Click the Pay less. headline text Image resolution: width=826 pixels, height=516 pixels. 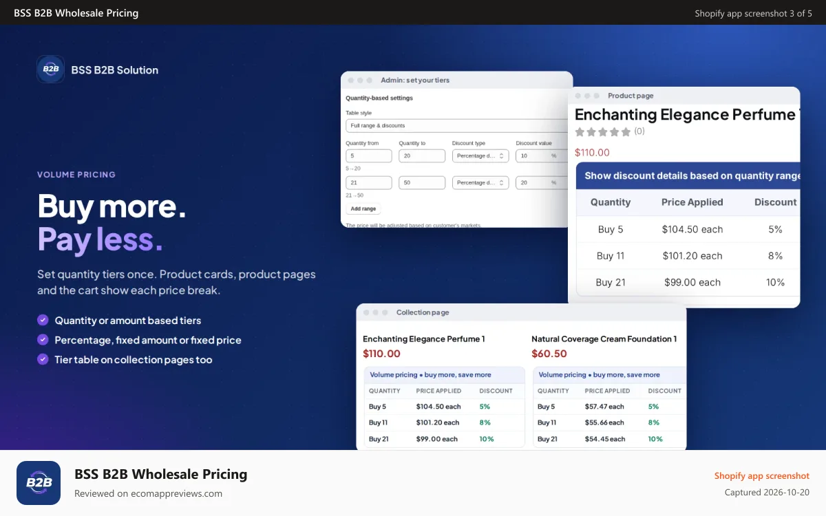[100, 239]
